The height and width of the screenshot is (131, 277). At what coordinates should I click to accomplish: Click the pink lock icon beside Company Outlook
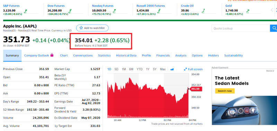coord(52,55)
